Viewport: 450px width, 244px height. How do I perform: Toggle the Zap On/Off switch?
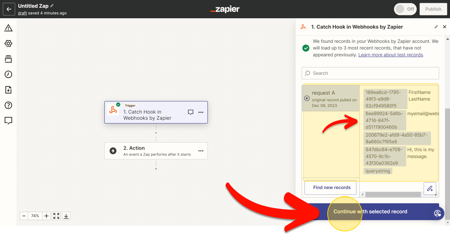(405, 9)
